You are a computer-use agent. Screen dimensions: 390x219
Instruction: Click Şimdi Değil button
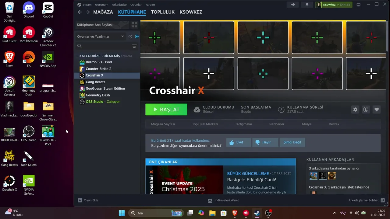tap(292, 142)
